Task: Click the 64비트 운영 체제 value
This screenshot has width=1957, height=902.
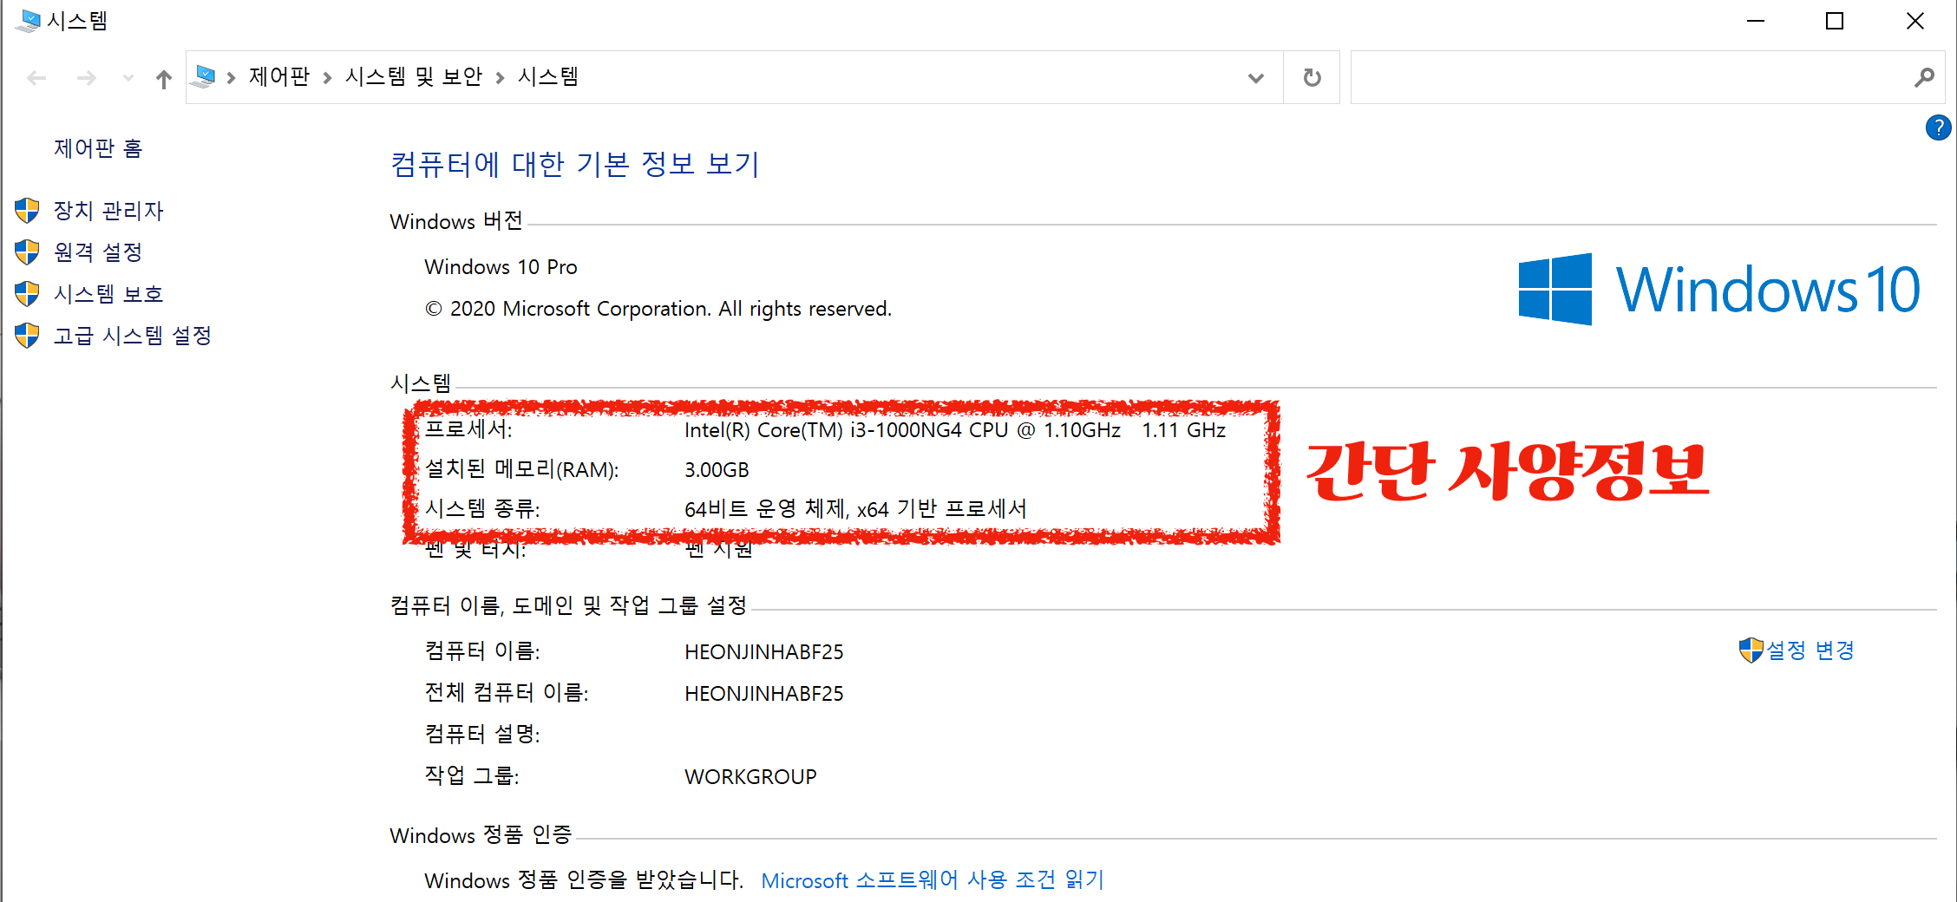Action: [855, 509]
